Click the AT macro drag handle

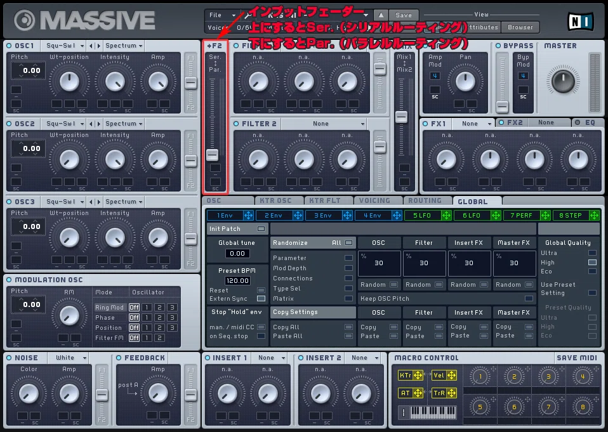[x=418, y=393]
